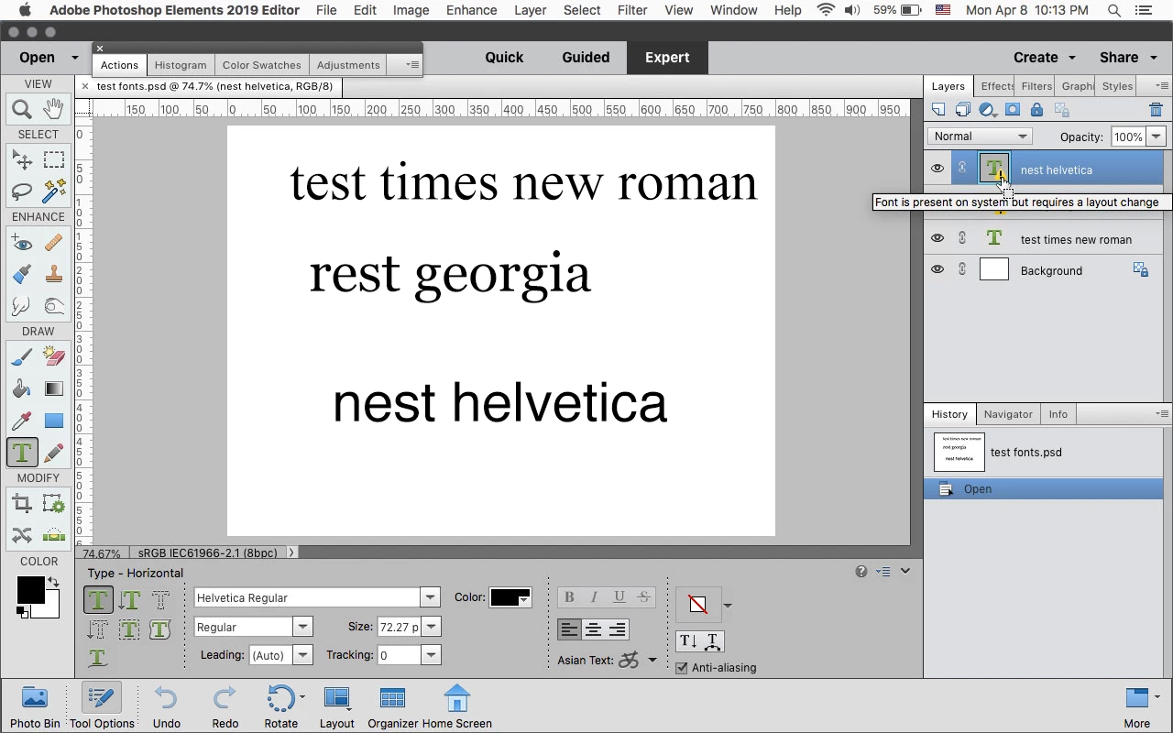
Task: Select the Pencil tool
Action: 54,452
